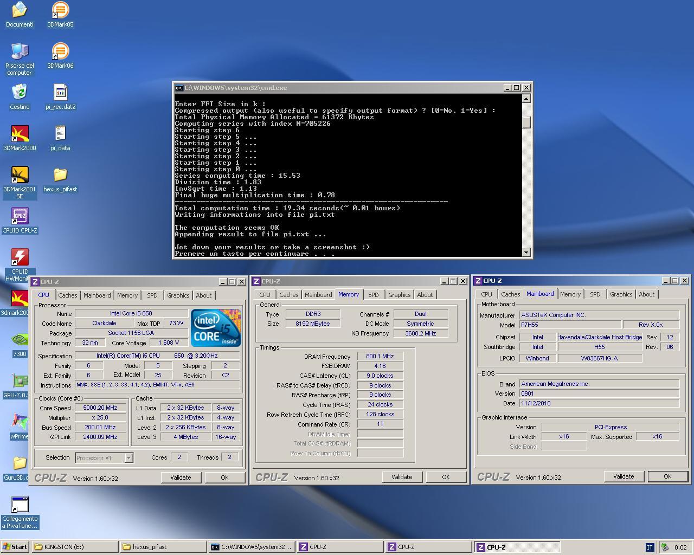
Task: Click OK in left CPU-Z window
Action: [x=224, y=477]
